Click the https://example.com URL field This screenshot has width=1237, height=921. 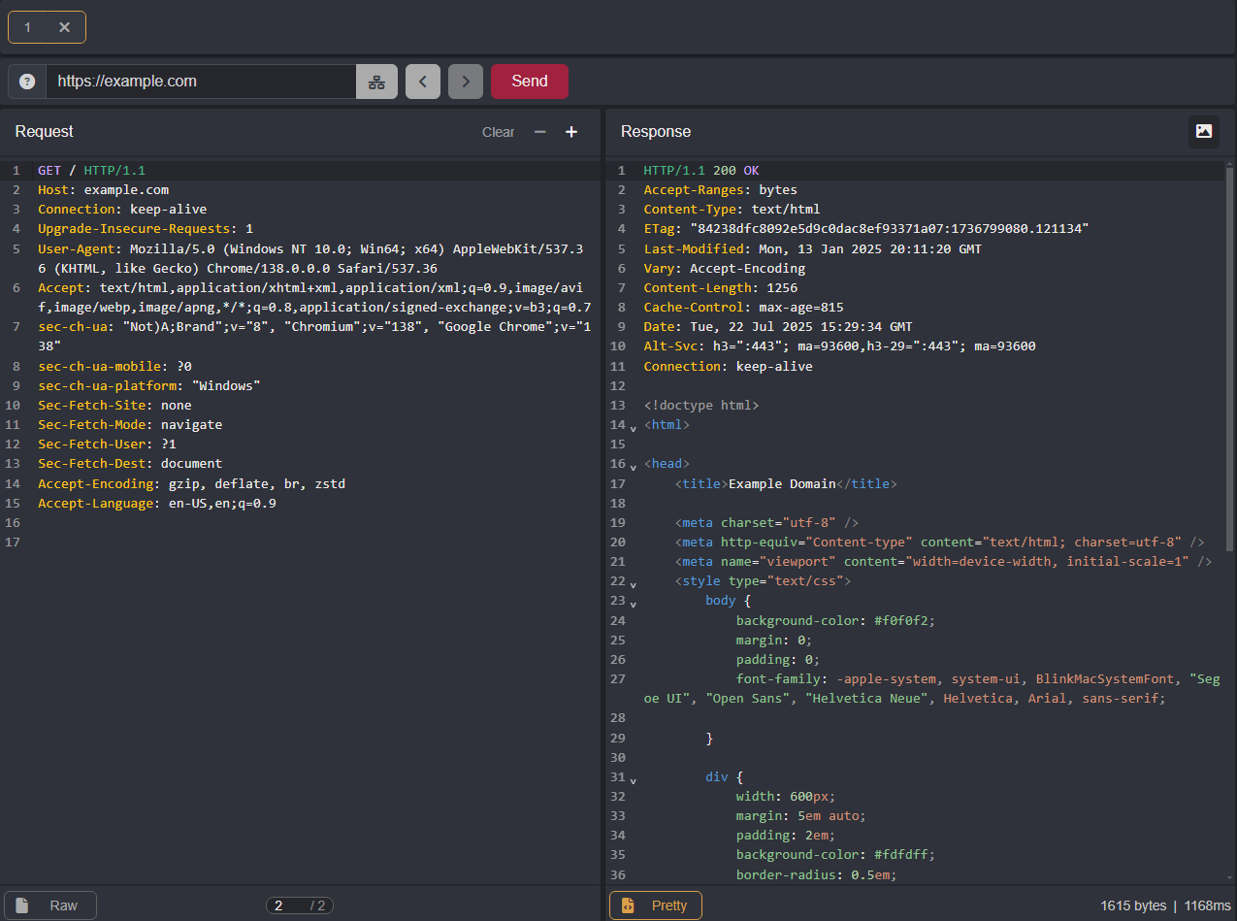coord(201,82)
